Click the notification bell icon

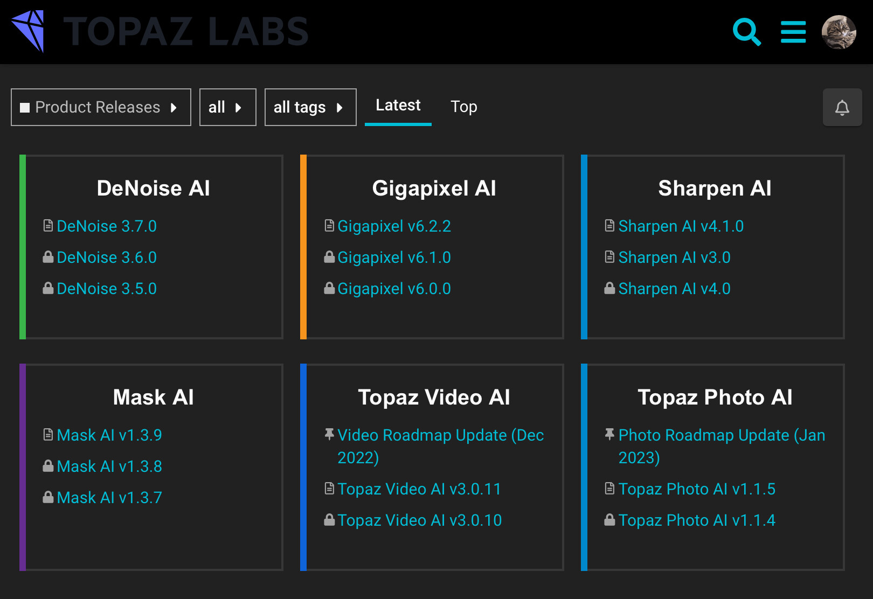coord(842,107)
